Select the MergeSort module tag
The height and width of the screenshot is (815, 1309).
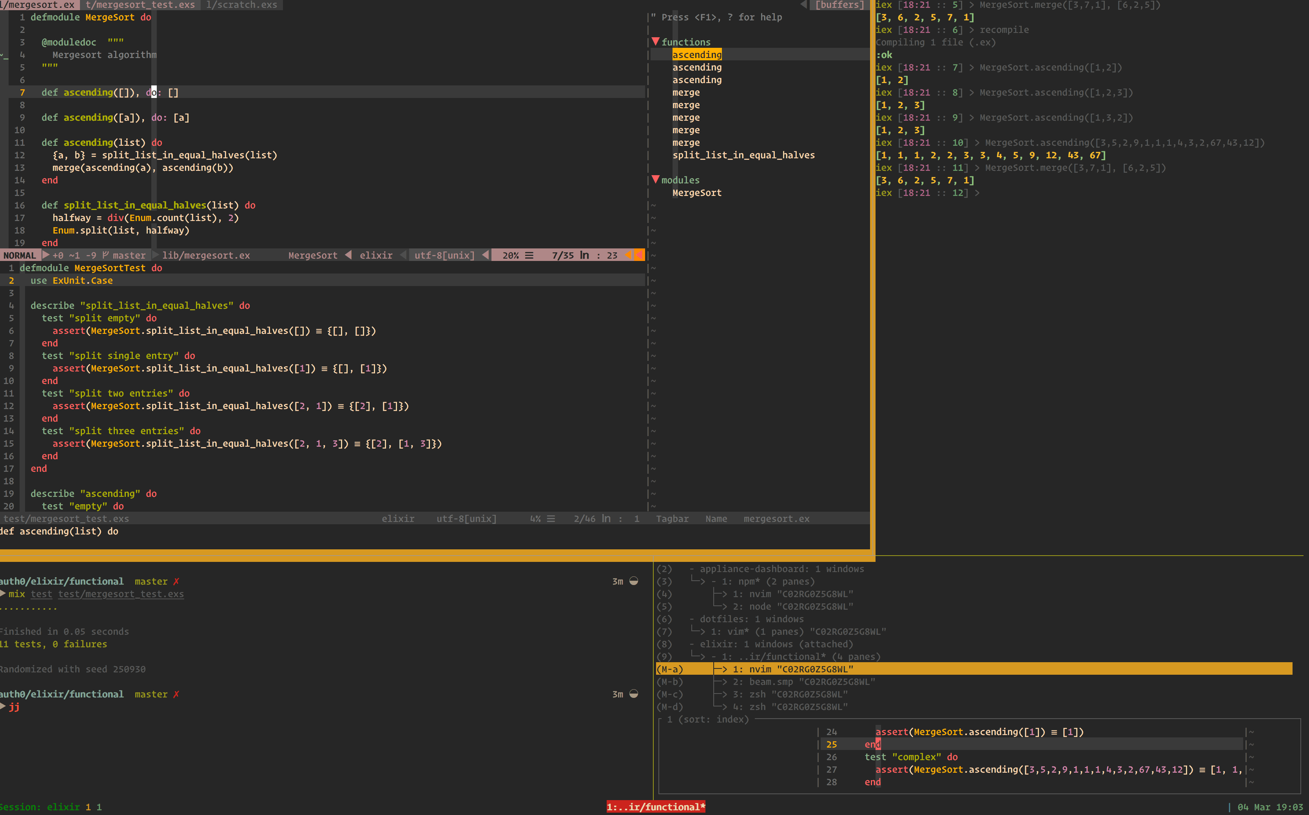696,192
